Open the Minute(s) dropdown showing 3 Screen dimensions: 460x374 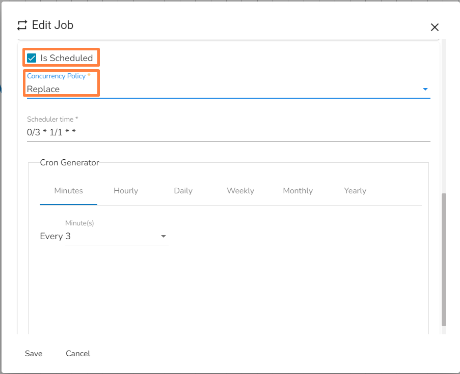click(112, 237)
